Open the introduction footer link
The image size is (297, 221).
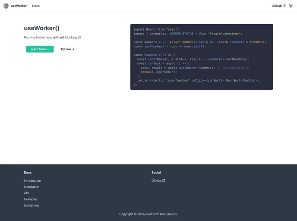coord(32,181)
